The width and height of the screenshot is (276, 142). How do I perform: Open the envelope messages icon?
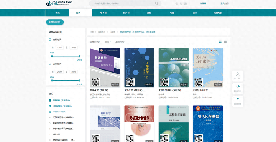186,3
